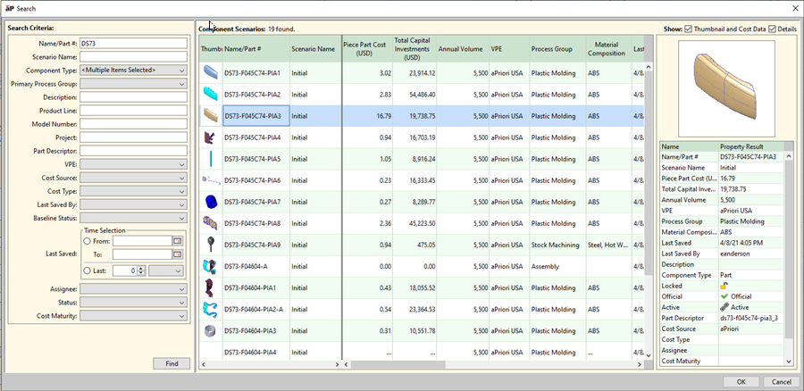
Task: Click the assembly icon for DS73-F04604-A
Action: [210, 266]
